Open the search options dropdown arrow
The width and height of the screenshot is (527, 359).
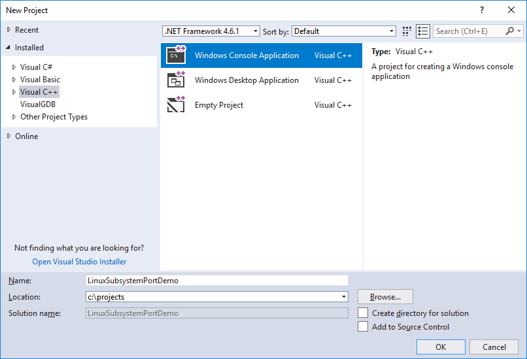tap(519, 31)
